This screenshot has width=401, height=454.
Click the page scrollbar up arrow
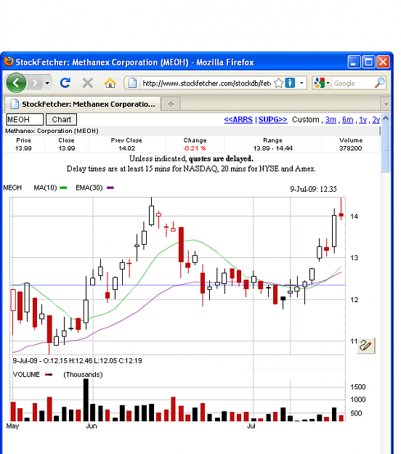[x=385, y=118]
